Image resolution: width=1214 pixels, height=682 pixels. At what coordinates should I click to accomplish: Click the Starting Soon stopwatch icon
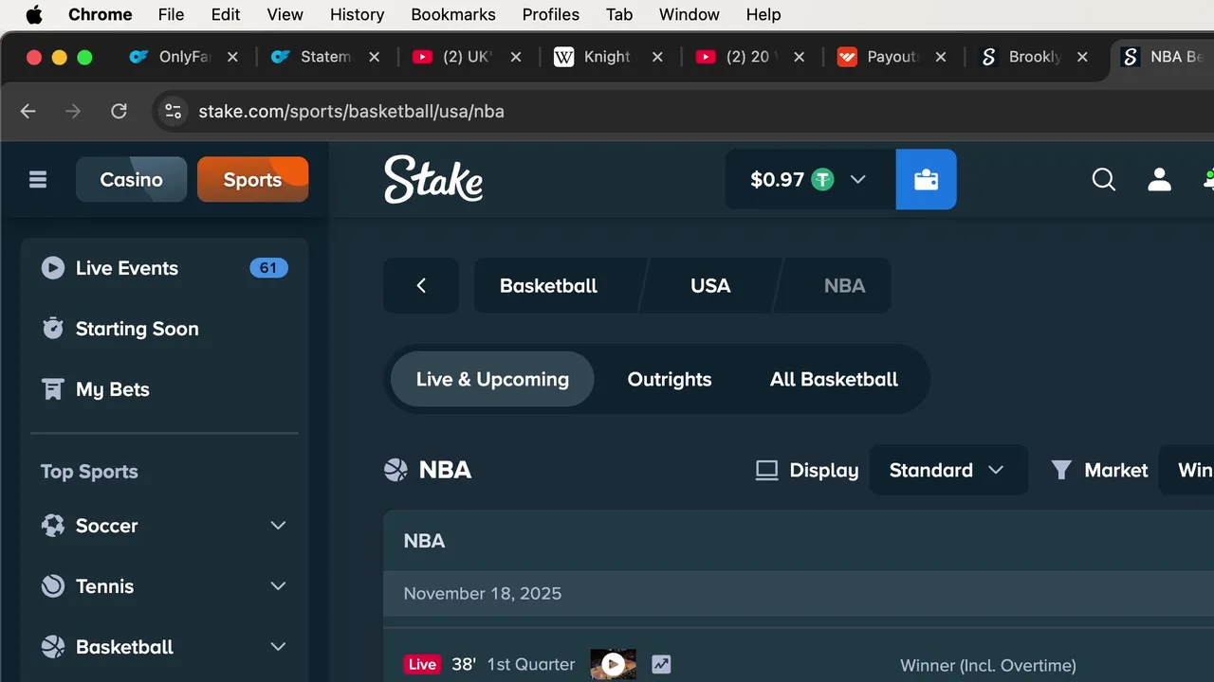53,329
